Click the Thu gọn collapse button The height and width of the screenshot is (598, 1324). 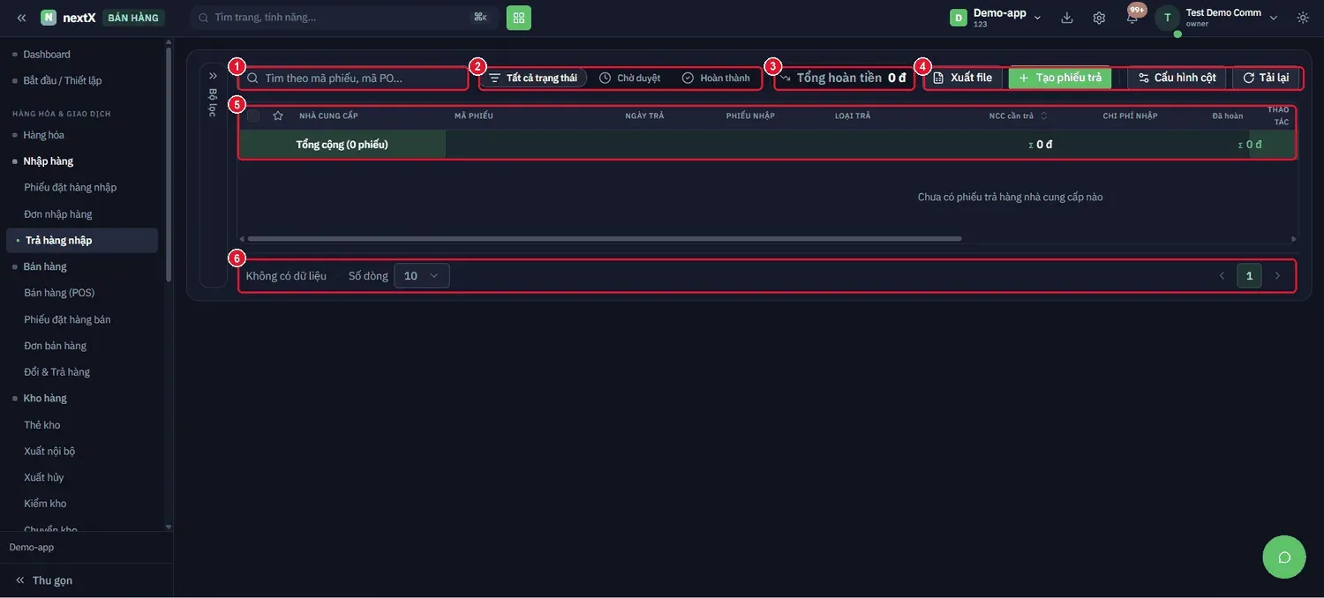coord(44,580)
